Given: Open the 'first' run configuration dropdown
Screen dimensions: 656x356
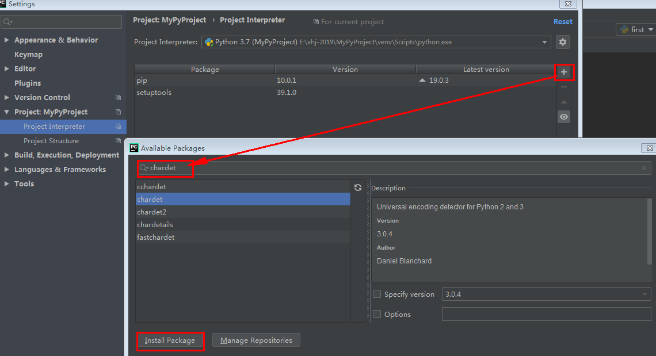Looking at the screenshot, I should (651, 29).
